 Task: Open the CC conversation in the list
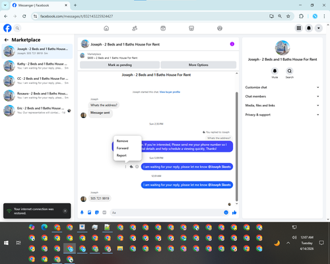tap(37, 81)
